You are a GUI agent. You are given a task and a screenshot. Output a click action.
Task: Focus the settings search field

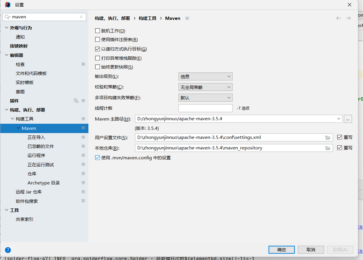pos(44,17)
